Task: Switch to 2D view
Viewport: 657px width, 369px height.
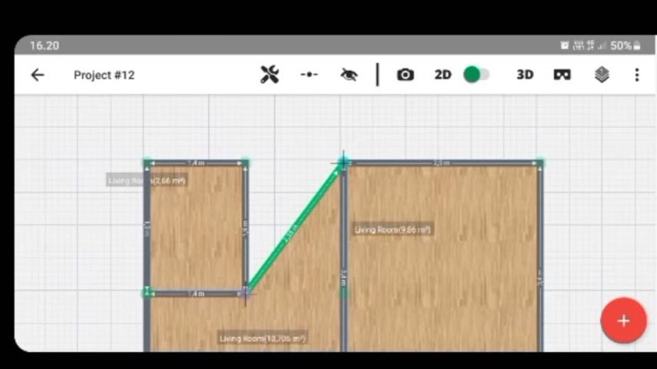Action: pos(443,75)
